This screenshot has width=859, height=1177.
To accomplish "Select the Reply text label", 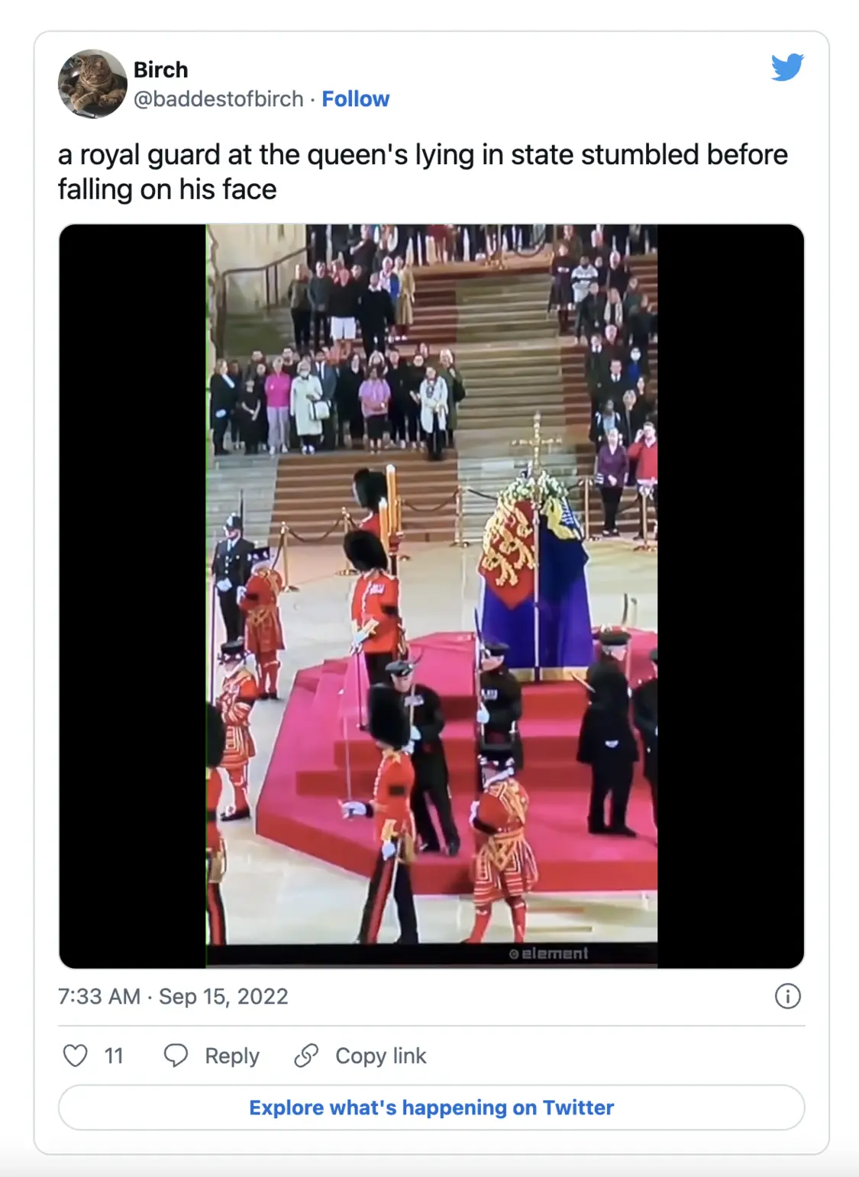I will [x=232, y=1056].
